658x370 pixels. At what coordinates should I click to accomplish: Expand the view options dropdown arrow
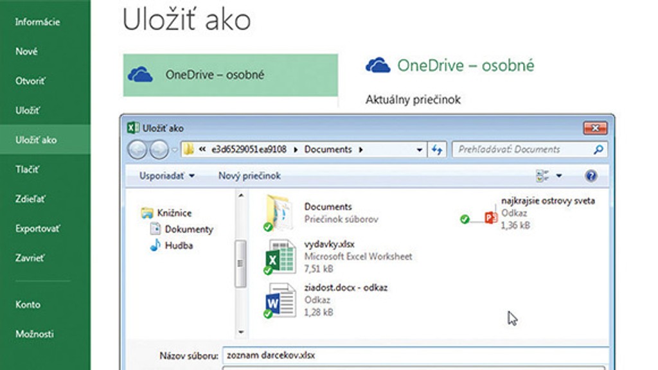pyautogui.click(x=559, y=176)
